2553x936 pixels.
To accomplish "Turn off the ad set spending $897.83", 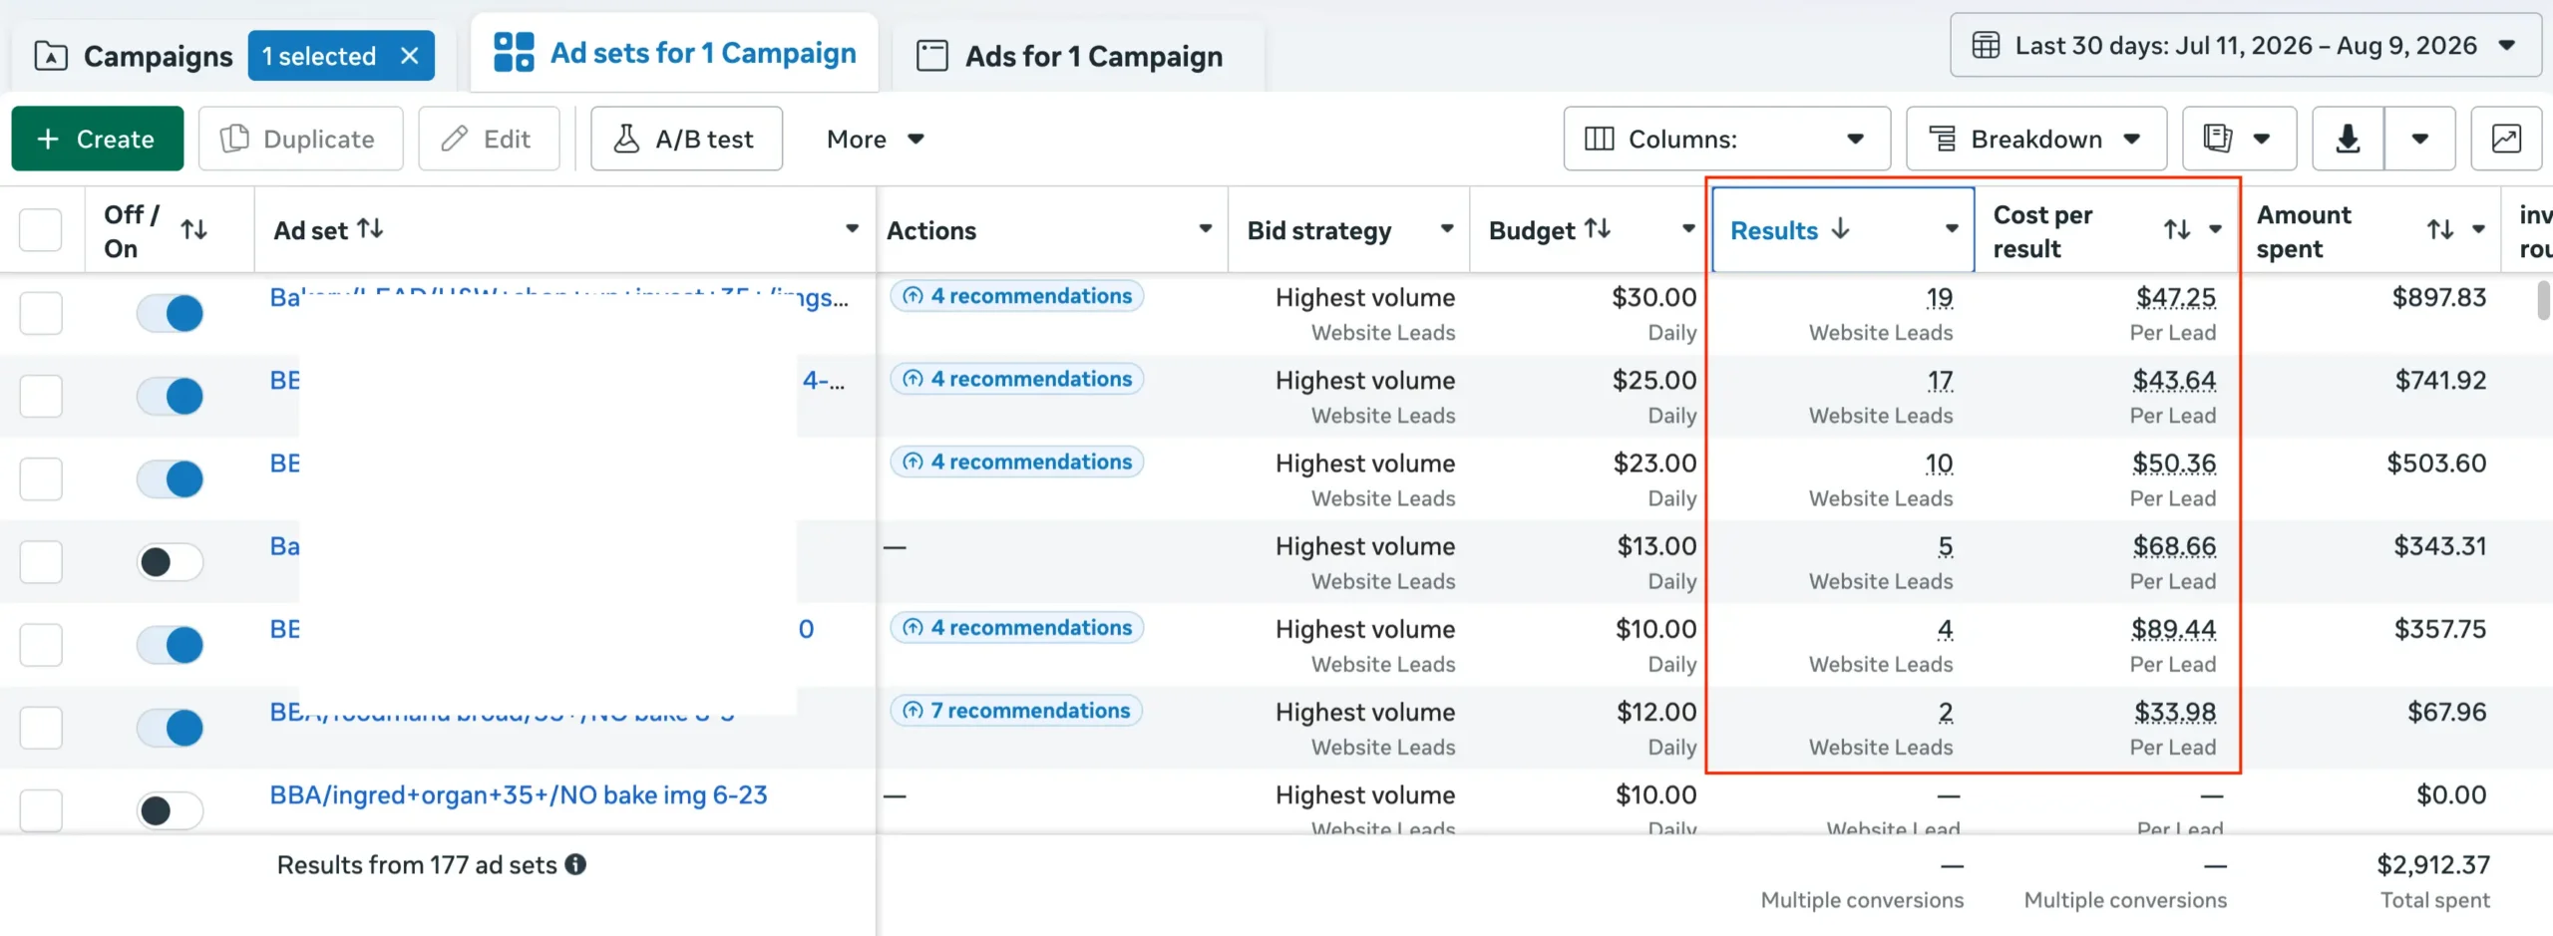I will pyautogui.click(x=171, y=313).
